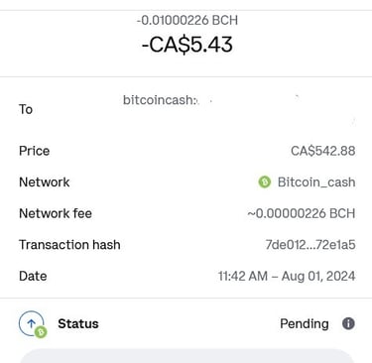Screen dimensions: 372x363
Task: Click the -0.01000226 BCH amount text
Action: click(x=187, y=20)
